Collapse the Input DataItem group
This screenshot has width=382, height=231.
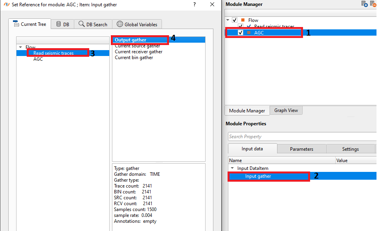(232, 168)
